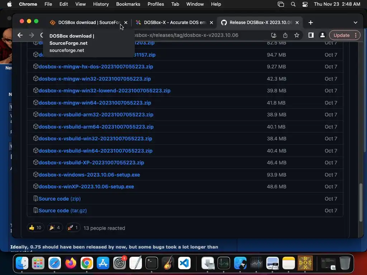Click the browser back arrow

pyautogui.click(x=20, y=35)
